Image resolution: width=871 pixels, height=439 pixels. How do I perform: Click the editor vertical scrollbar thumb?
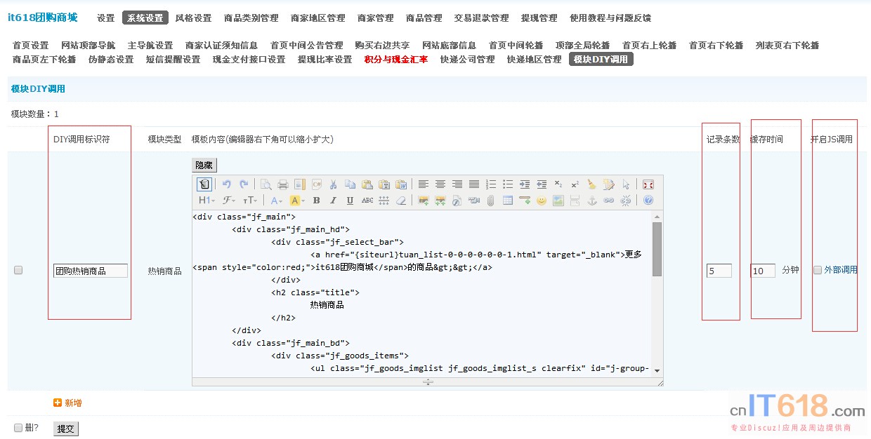click(x=657, y=249)
